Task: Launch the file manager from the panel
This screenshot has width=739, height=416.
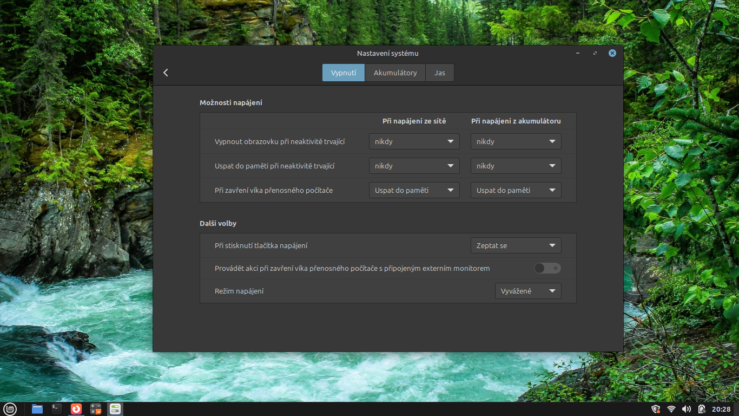Action: pyautogui.click(x=37, y=409)
